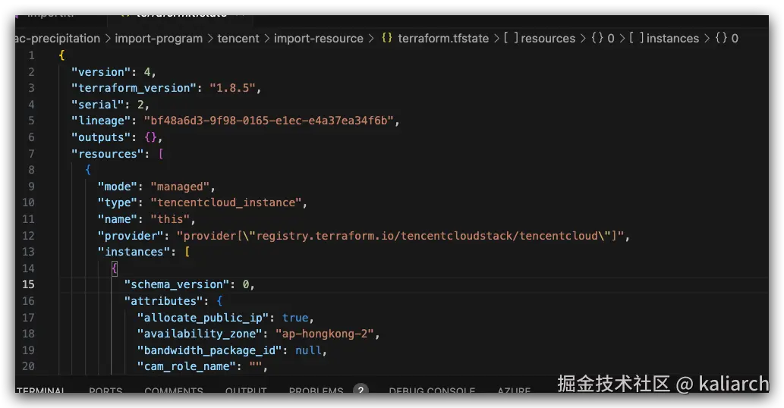Open the PROBLEMS panel tab
The image size is (784, 408).
coord(316,390)
